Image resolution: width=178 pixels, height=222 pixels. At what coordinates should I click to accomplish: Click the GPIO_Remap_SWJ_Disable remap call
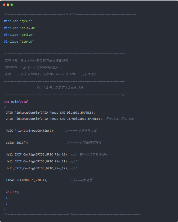[x=50, y=113]
